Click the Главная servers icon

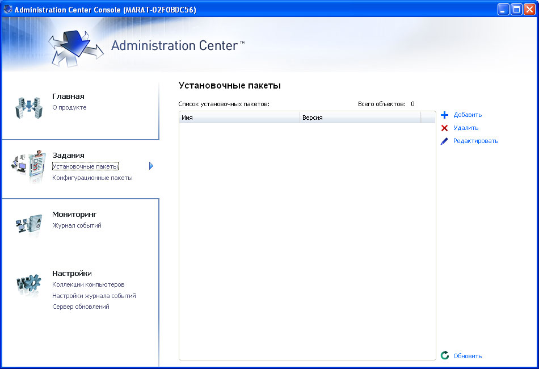tap(29, 108)
